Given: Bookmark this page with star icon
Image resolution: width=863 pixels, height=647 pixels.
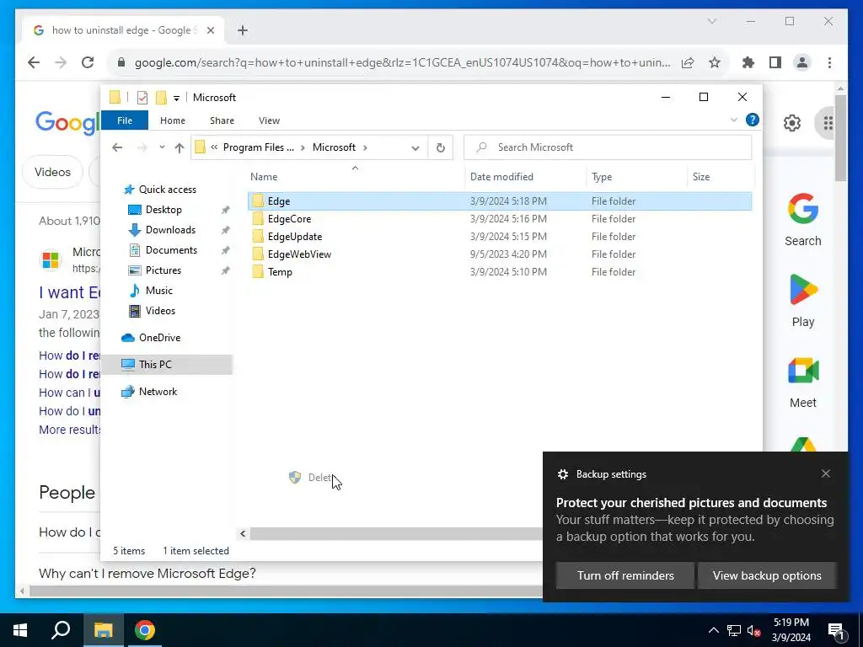Looking at the screenshot, I should [x=715, y=62].
